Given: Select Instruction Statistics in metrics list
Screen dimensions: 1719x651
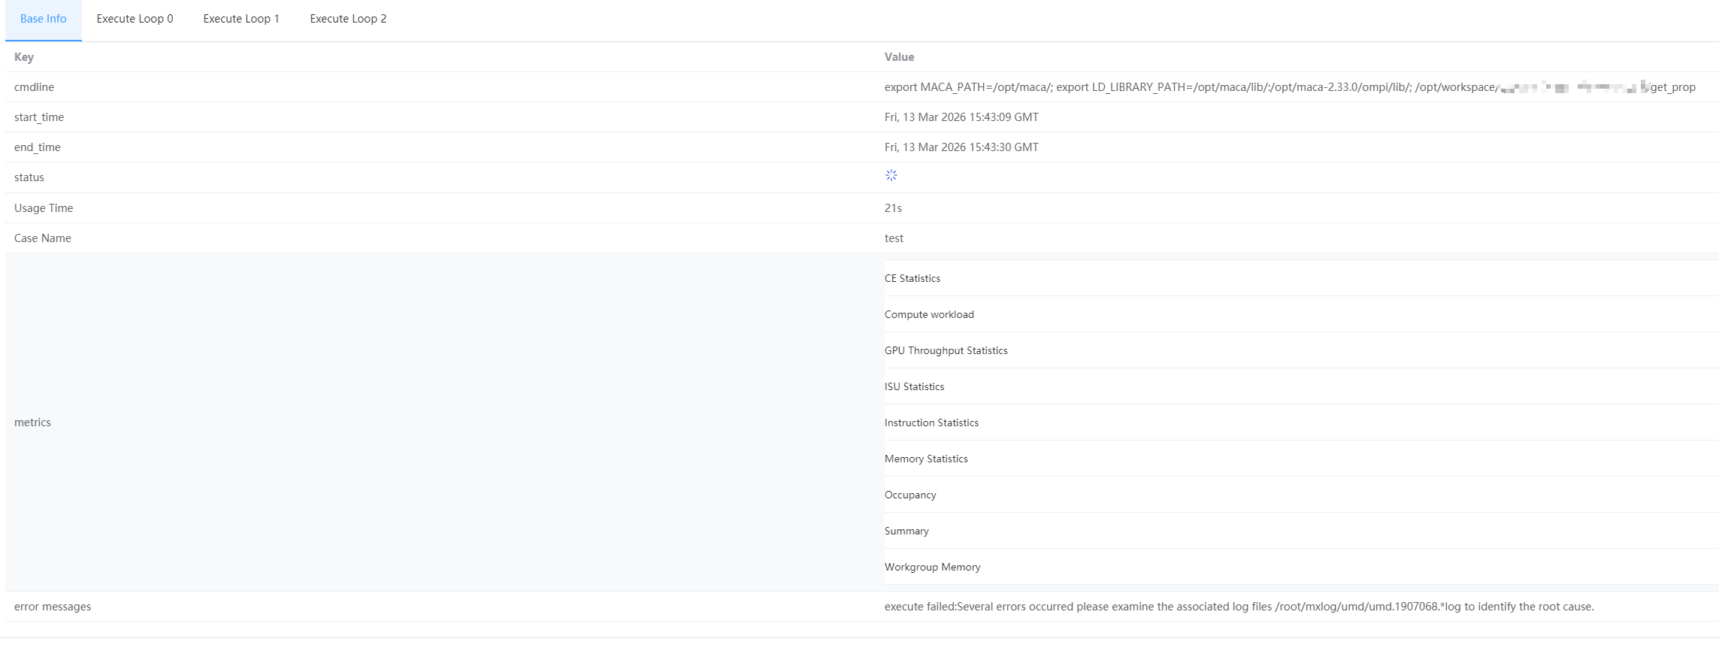Looking at the screenshot, I should coord(931,422).
